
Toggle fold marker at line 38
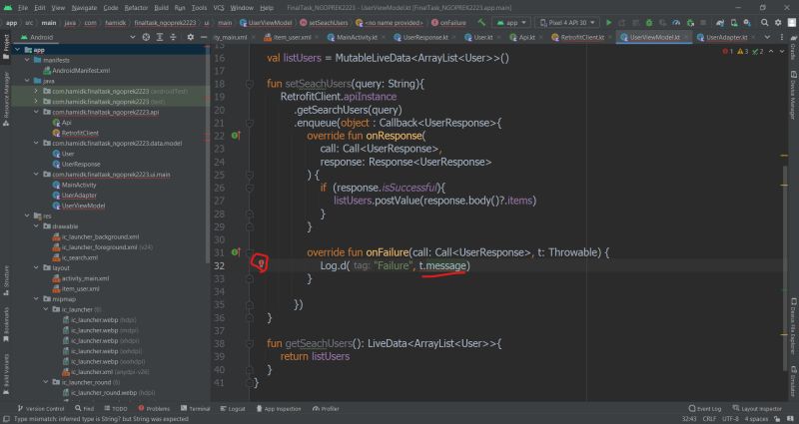pyautogui.click(x=249, y=343)
